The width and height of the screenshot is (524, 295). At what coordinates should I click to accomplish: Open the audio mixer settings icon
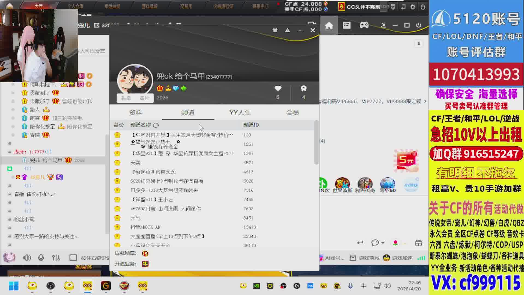click(56, 258)
